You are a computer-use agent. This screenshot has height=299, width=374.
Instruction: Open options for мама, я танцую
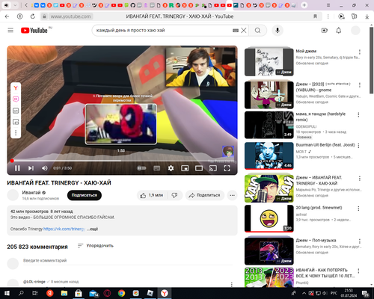[x=358, y=114]
